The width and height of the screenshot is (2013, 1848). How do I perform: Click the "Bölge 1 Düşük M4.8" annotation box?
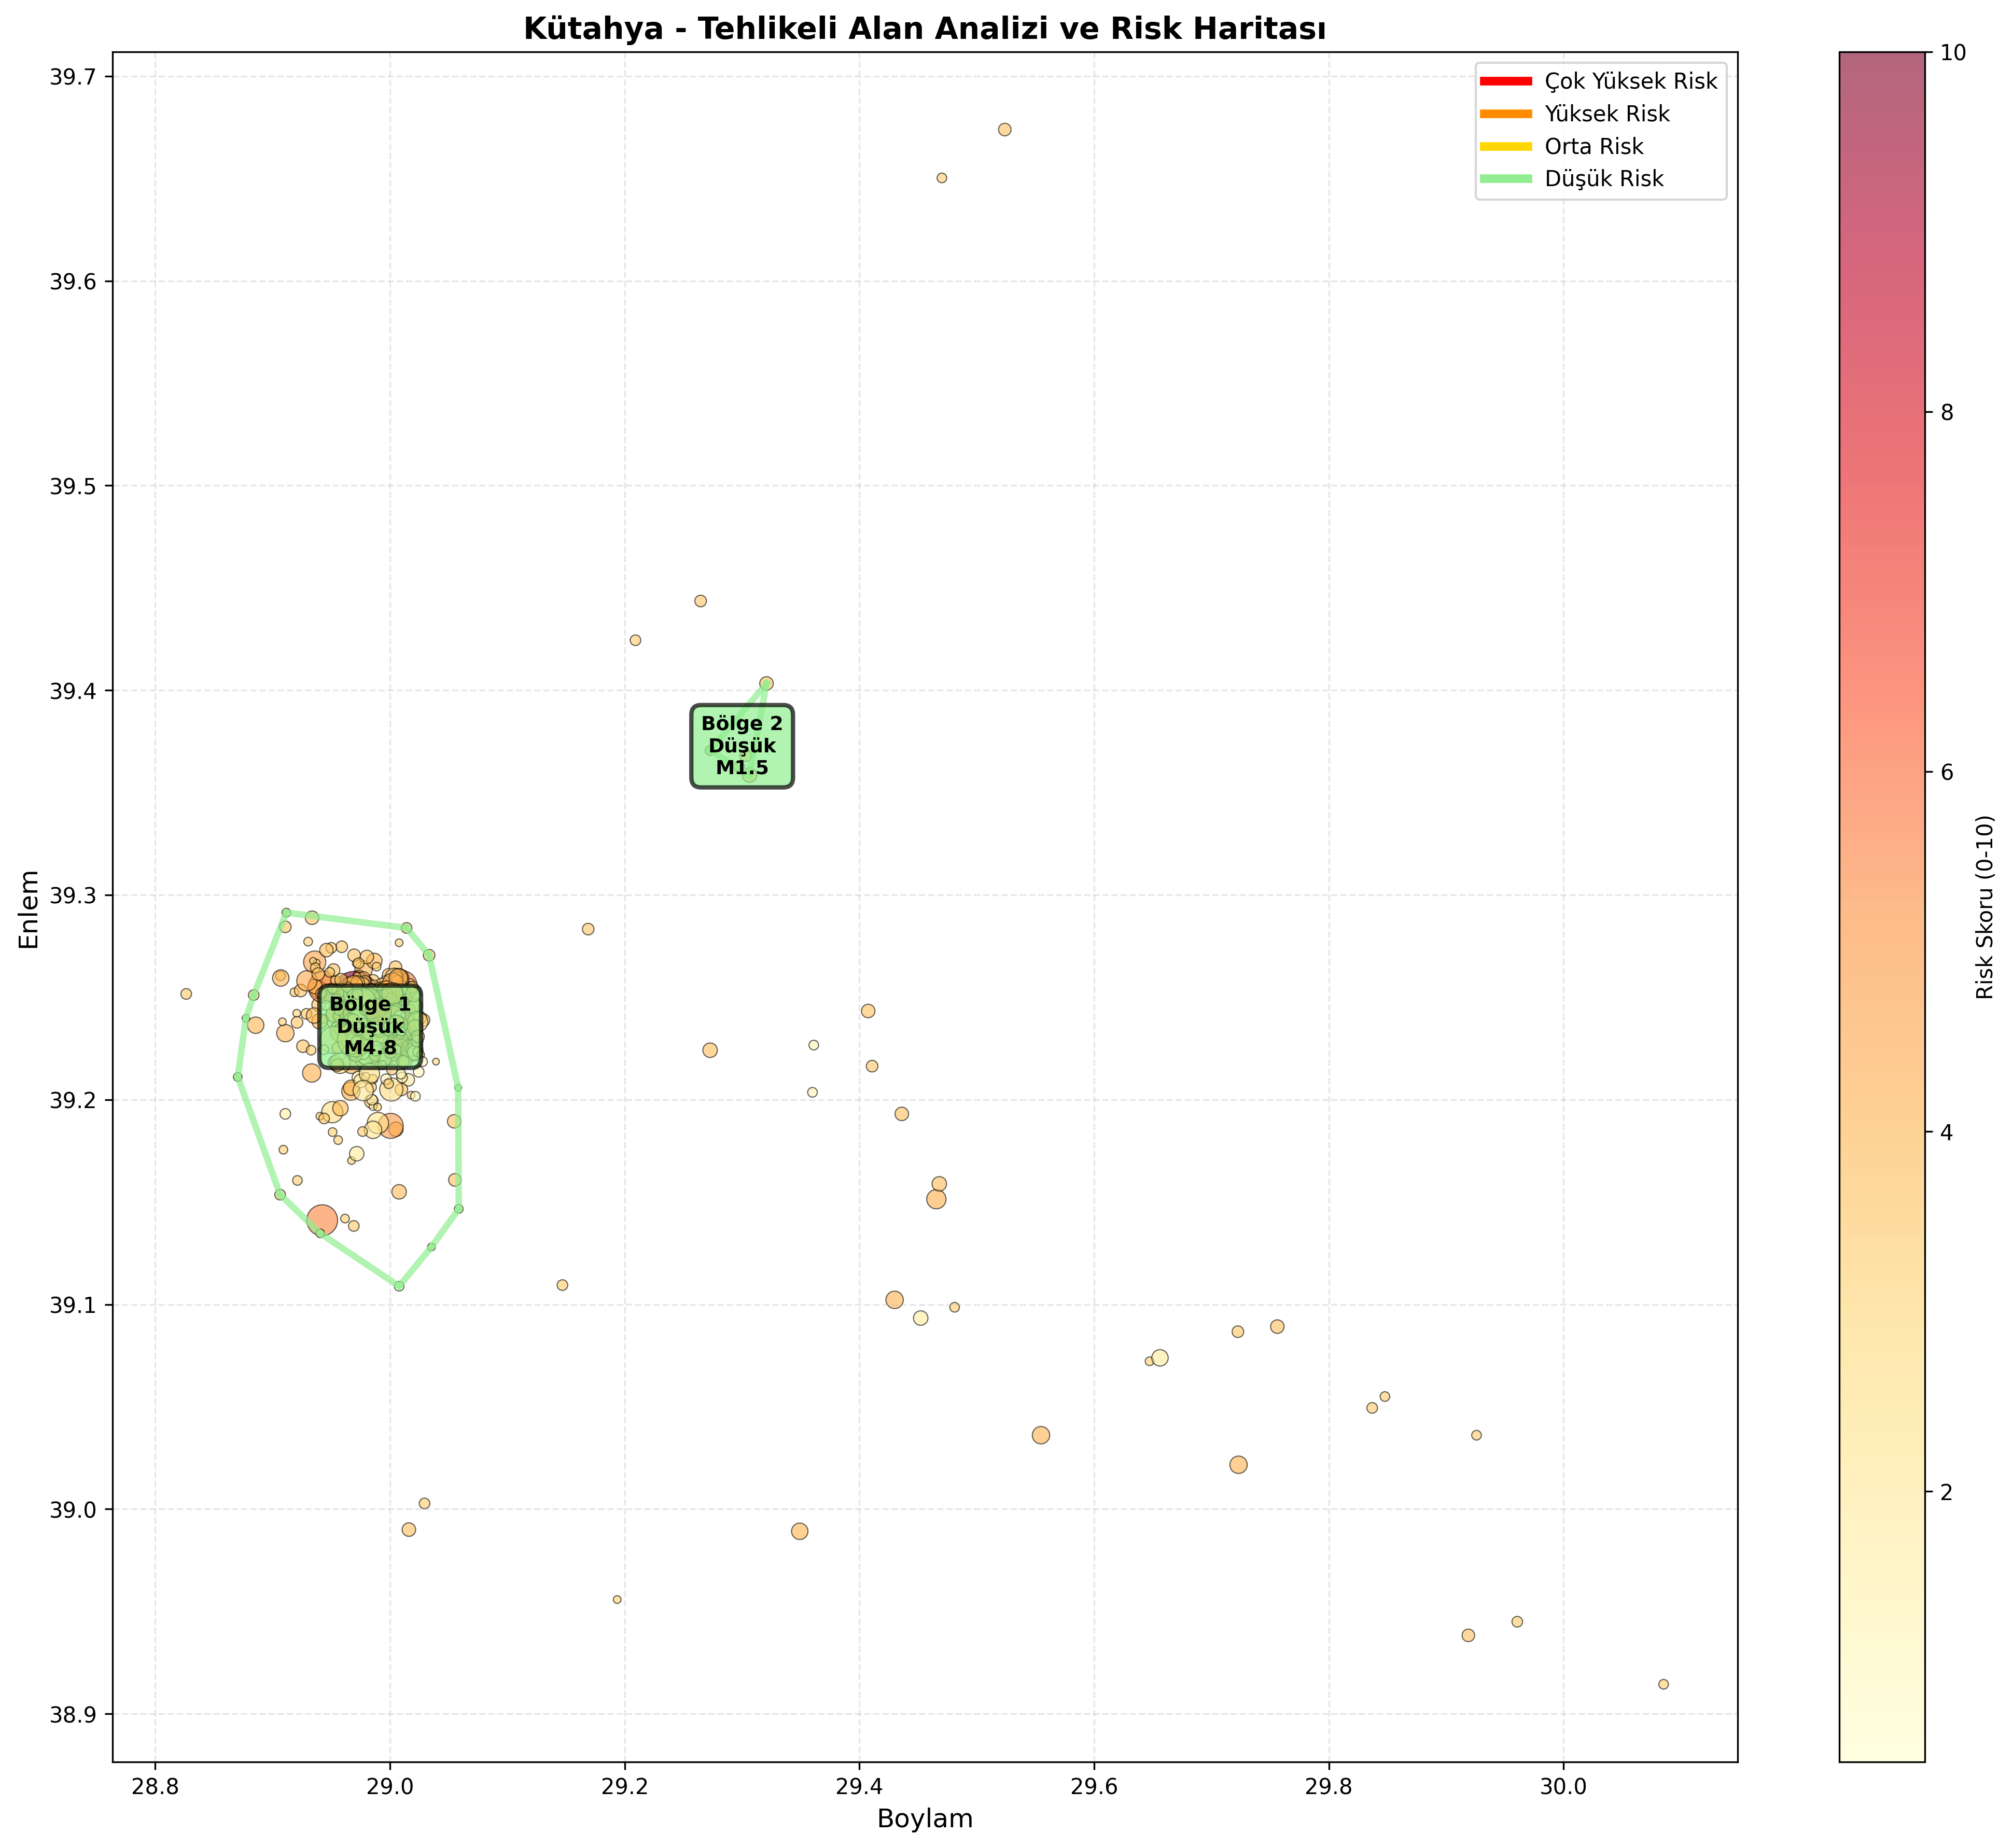pos(370,1026)
